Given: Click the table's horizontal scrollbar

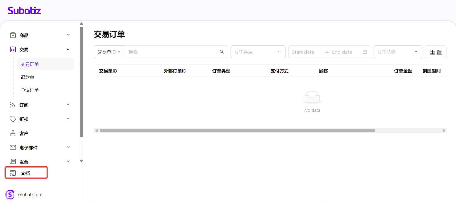Looking at the screenshot, I should (237, 130).
